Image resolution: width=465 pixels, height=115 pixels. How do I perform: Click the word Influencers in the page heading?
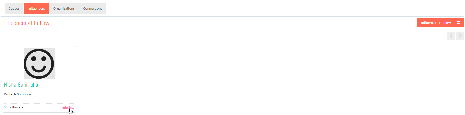pyautogui.click(x=16, y=23)
